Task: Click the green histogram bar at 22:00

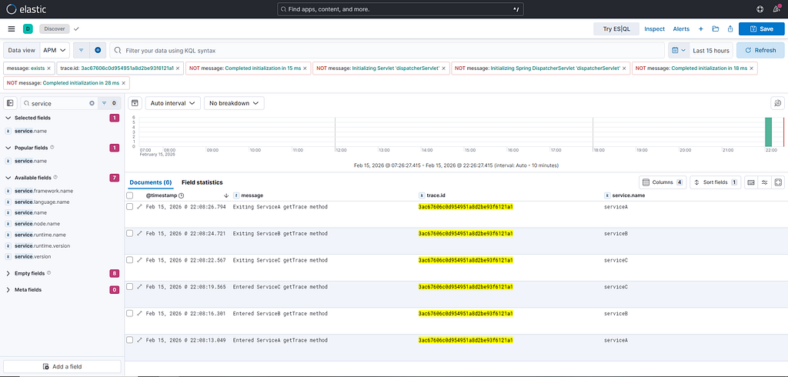Action: (x=768, y=132)
